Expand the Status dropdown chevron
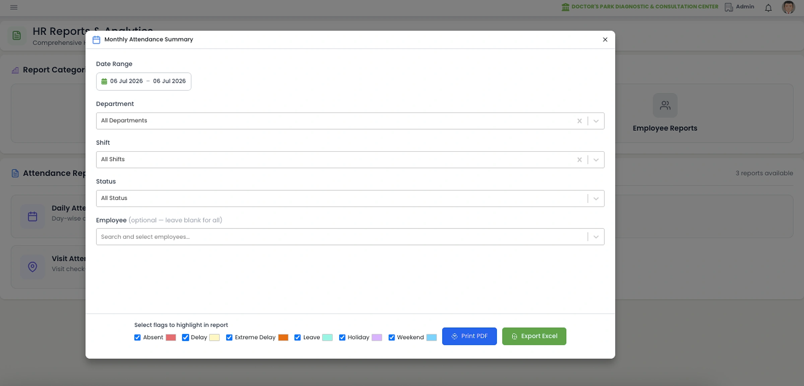Screen dimensions: 804x386 tap(596, 199)
